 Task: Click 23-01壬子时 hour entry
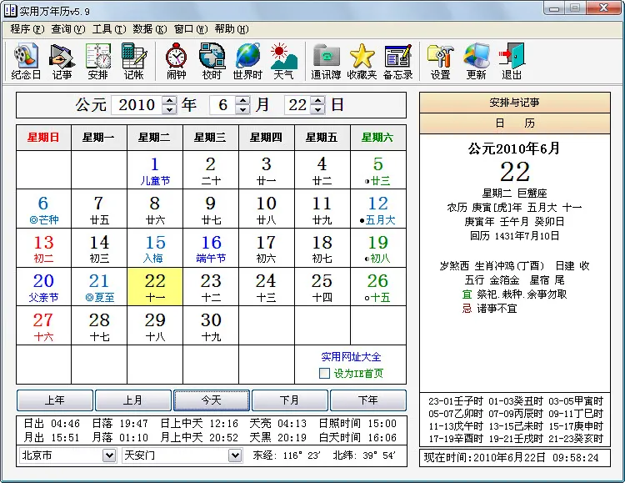pyautogui.click(x=456, y=400)
